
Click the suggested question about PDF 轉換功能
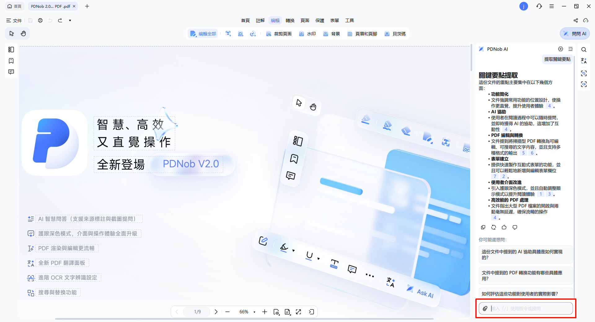click(x=526, y=276)
